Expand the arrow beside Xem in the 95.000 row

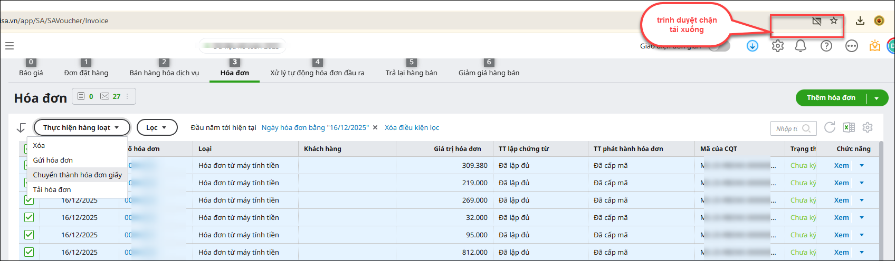862,235
